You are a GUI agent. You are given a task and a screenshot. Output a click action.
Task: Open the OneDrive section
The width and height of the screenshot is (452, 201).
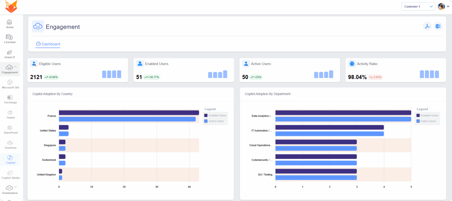point(10,144)
